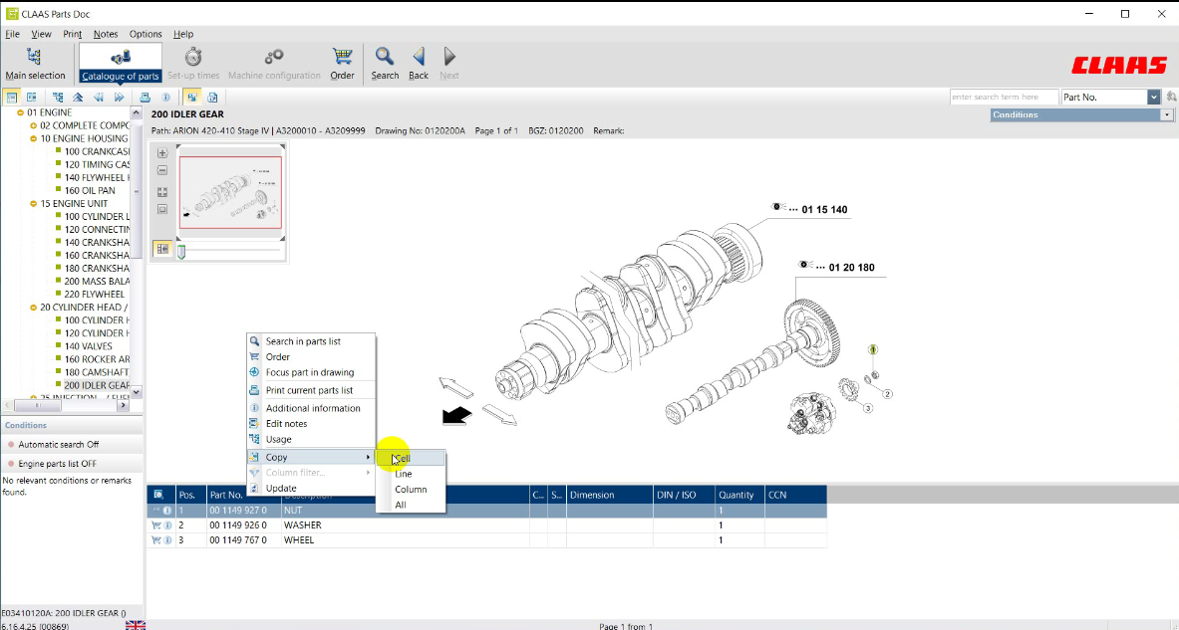Click the info icon in the secondary toolbar
Image resolution: width=1179 pixels, height=630 pixels.
click(x=166, y=98)
